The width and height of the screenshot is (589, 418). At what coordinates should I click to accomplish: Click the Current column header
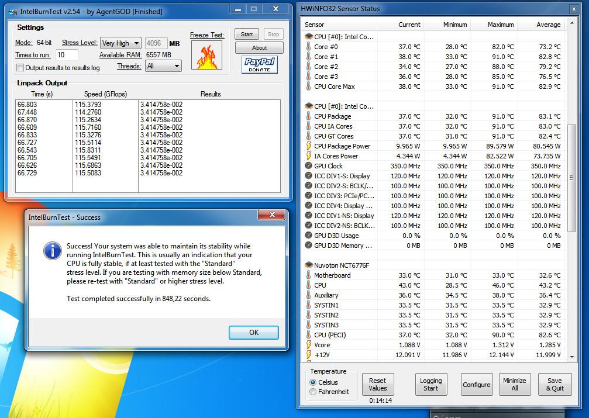click(x=401, y=25)
